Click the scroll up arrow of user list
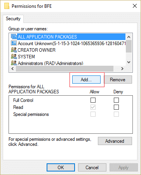141x175 pixels. (x=129, y=37)
